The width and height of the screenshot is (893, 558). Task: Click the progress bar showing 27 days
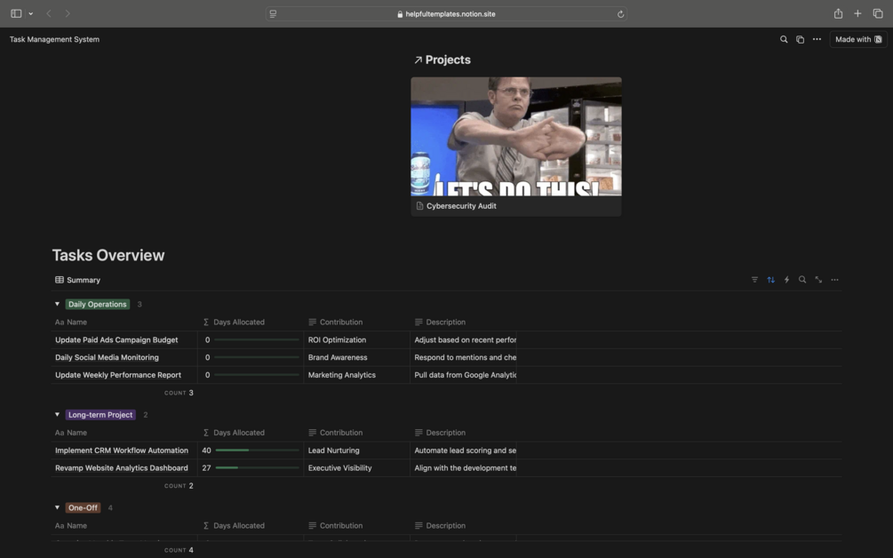point(258,468)
